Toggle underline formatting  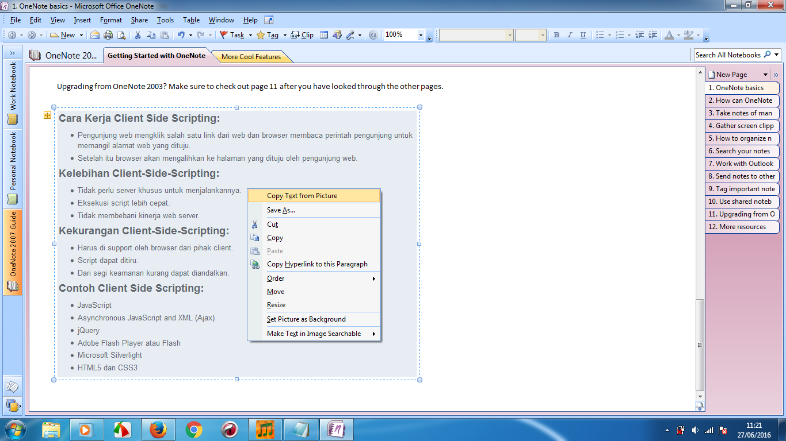tap(582, 34)
